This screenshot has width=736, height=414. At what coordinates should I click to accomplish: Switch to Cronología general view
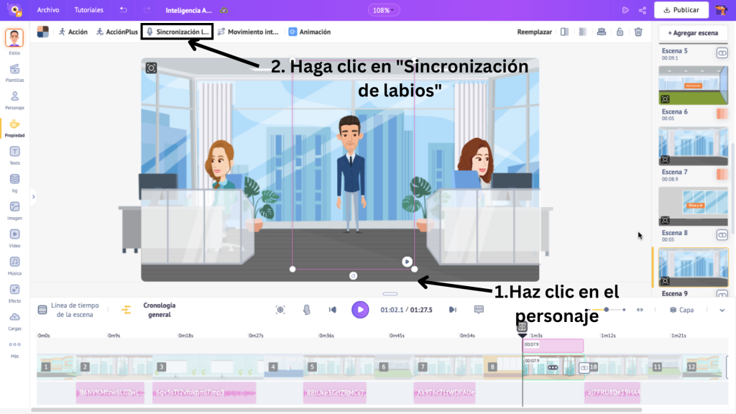click(149, 310)
